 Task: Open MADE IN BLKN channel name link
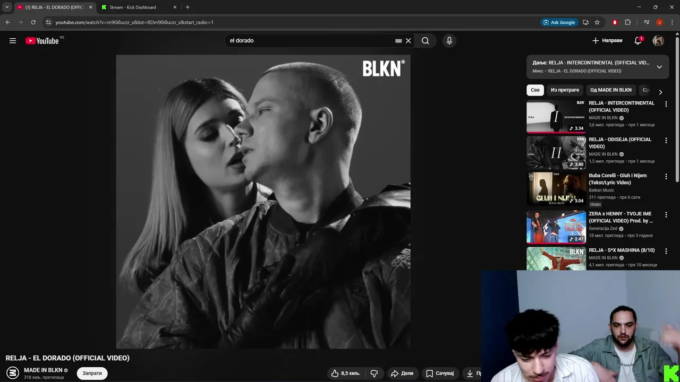pyautogui.click(x=43, y=370)
